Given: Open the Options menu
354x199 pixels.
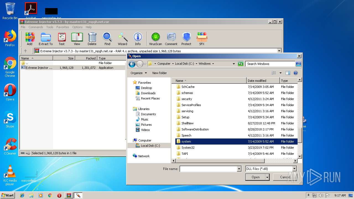Looking at the screenshot, I should tap(77, 27).
